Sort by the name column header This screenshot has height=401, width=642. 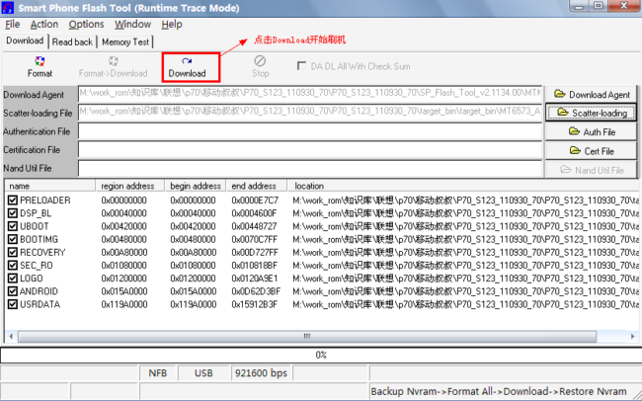click(x=50, y=186)
